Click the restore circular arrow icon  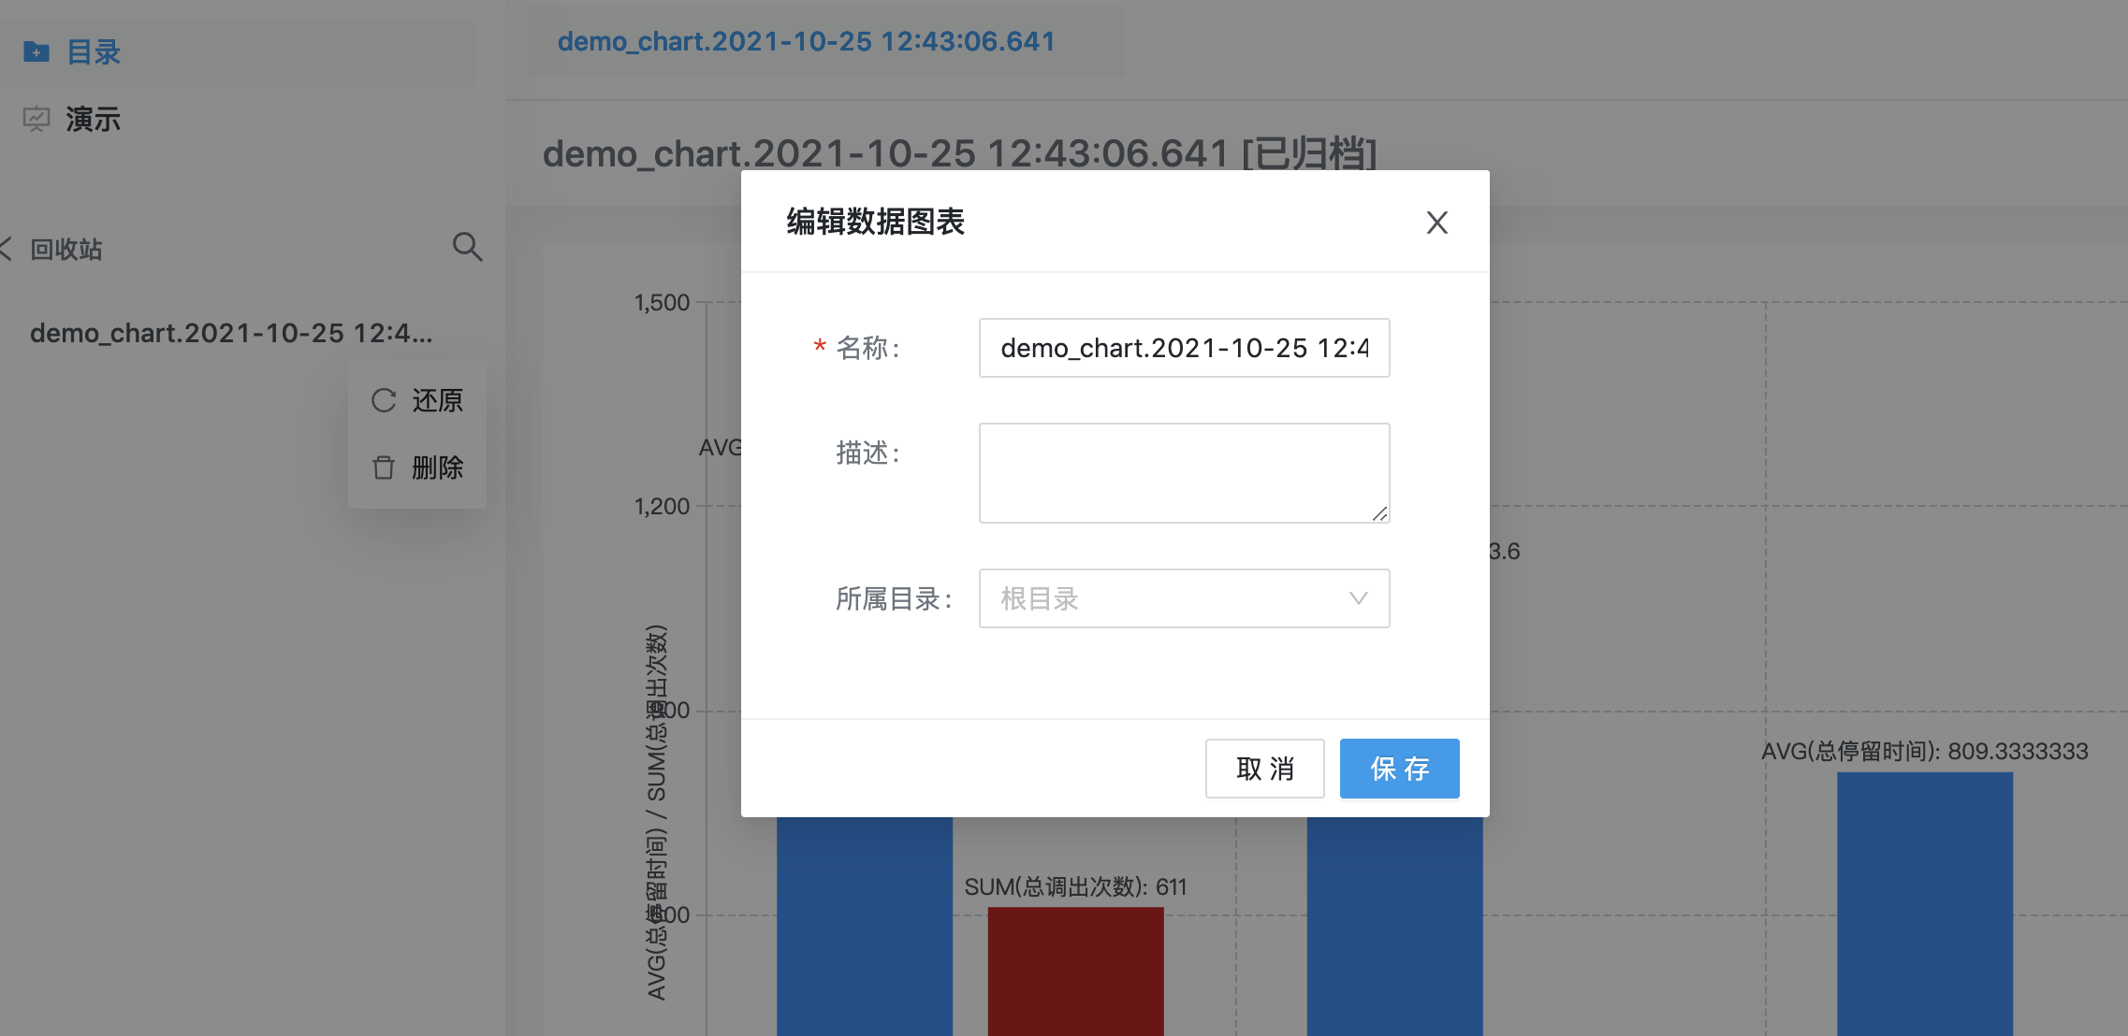point(384,400)
